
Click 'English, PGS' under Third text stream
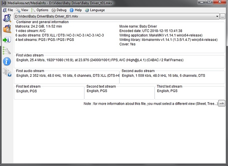coord(167,91)
